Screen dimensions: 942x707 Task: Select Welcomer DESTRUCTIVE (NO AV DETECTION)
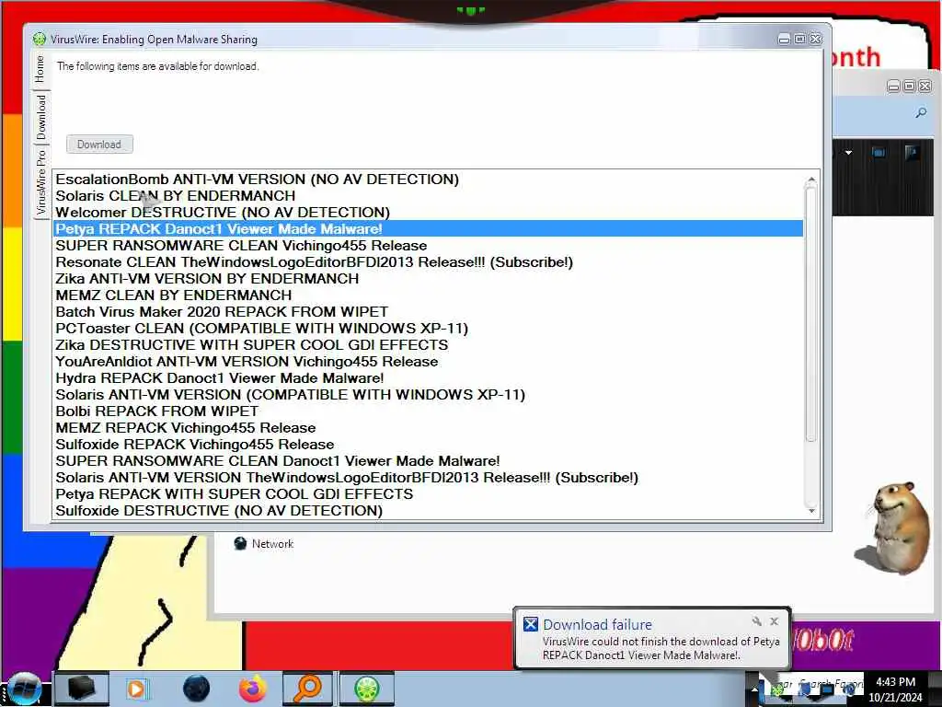click(429, 213)
